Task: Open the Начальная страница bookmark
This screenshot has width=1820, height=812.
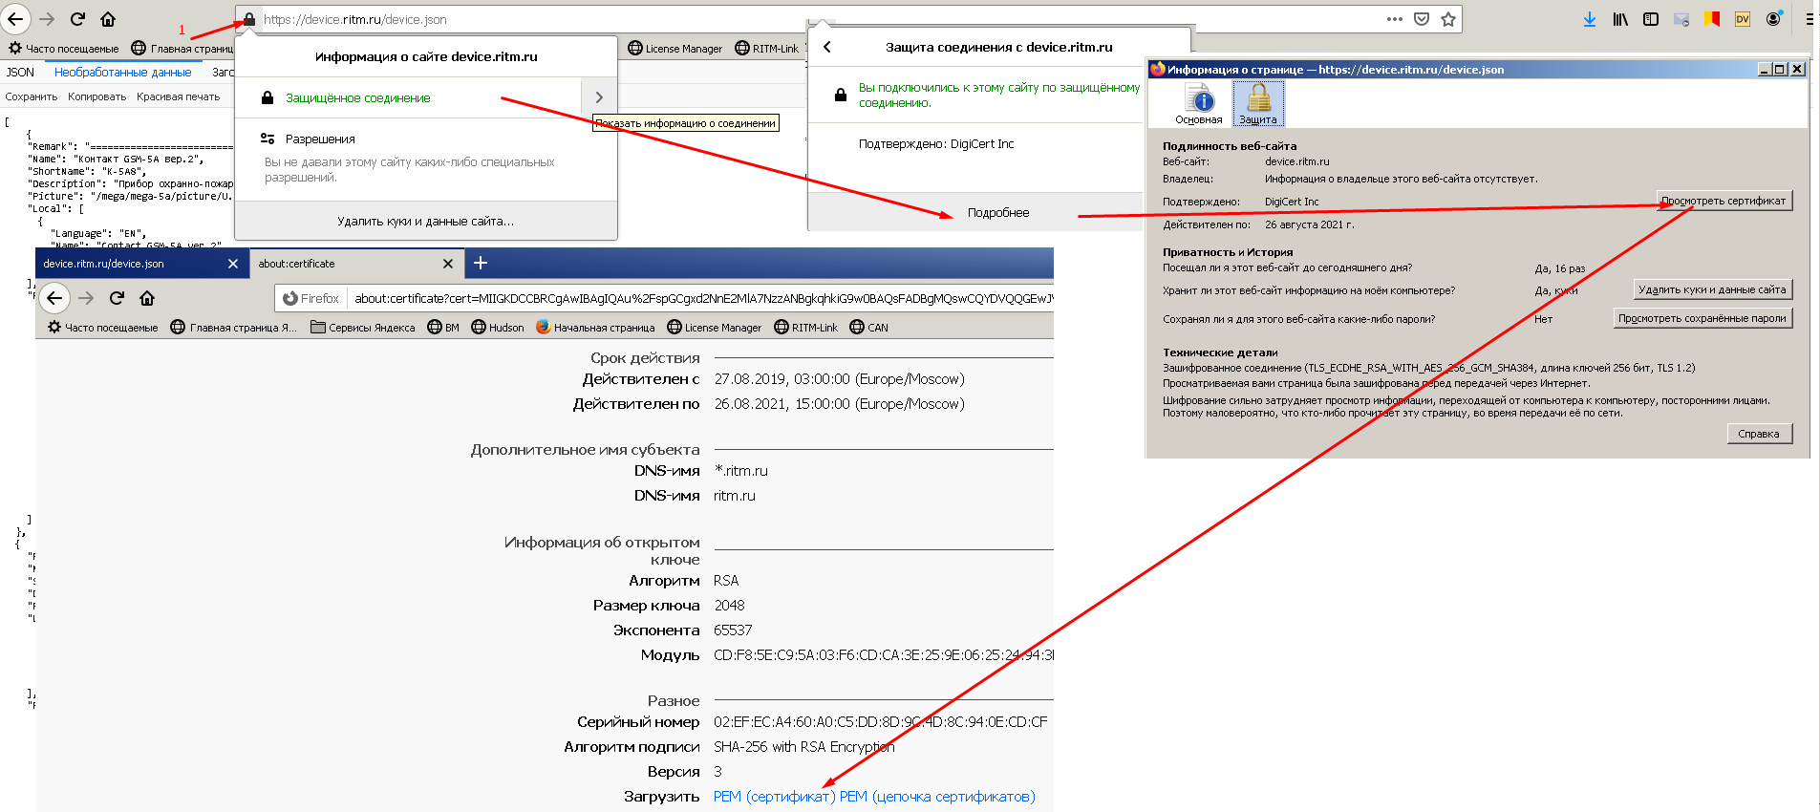Action: pos(595,328)
